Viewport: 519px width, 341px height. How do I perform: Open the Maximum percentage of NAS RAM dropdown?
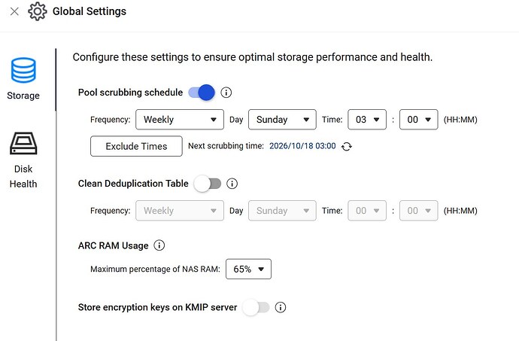point(248,269)
